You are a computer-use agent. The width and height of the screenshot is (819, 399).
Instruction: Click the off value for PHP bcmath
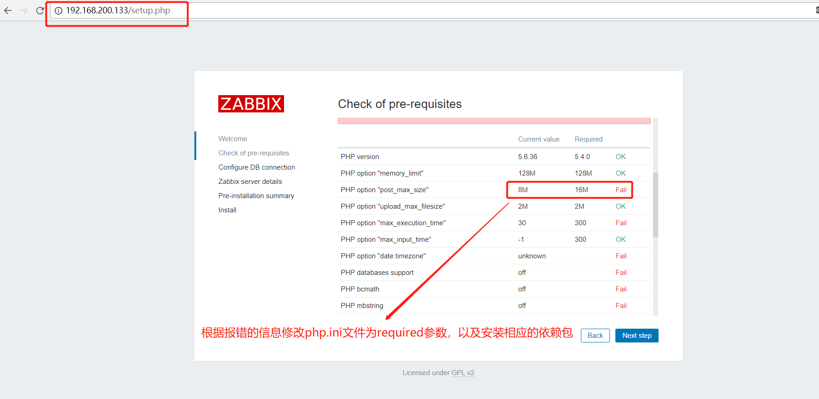point(522,289)
